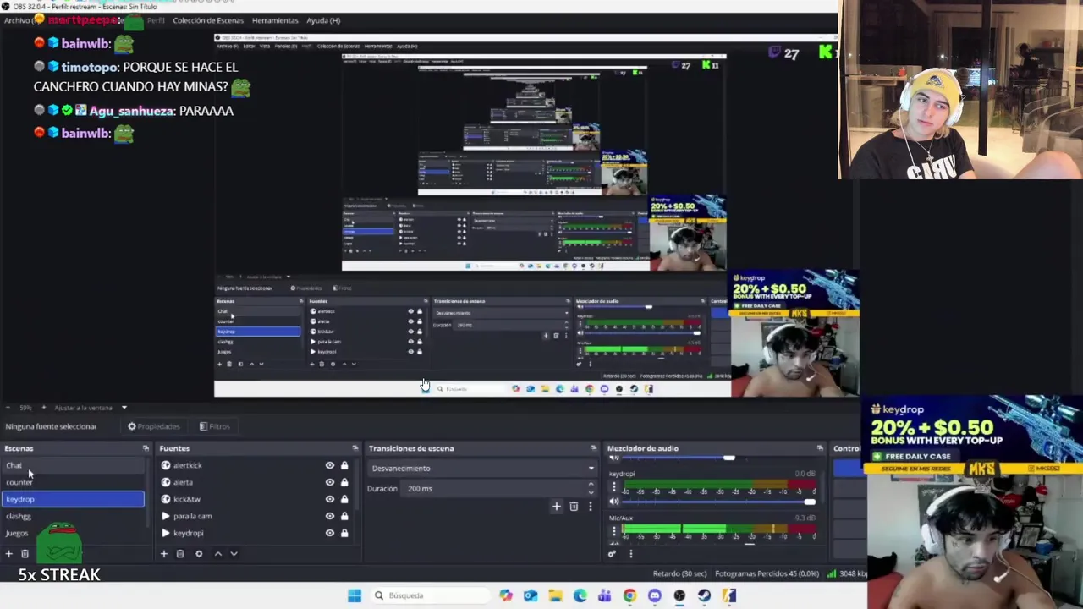Screen dimensions: 1083x609
Task: Add a scene transition with the plus icon
Action: (556, 507)
